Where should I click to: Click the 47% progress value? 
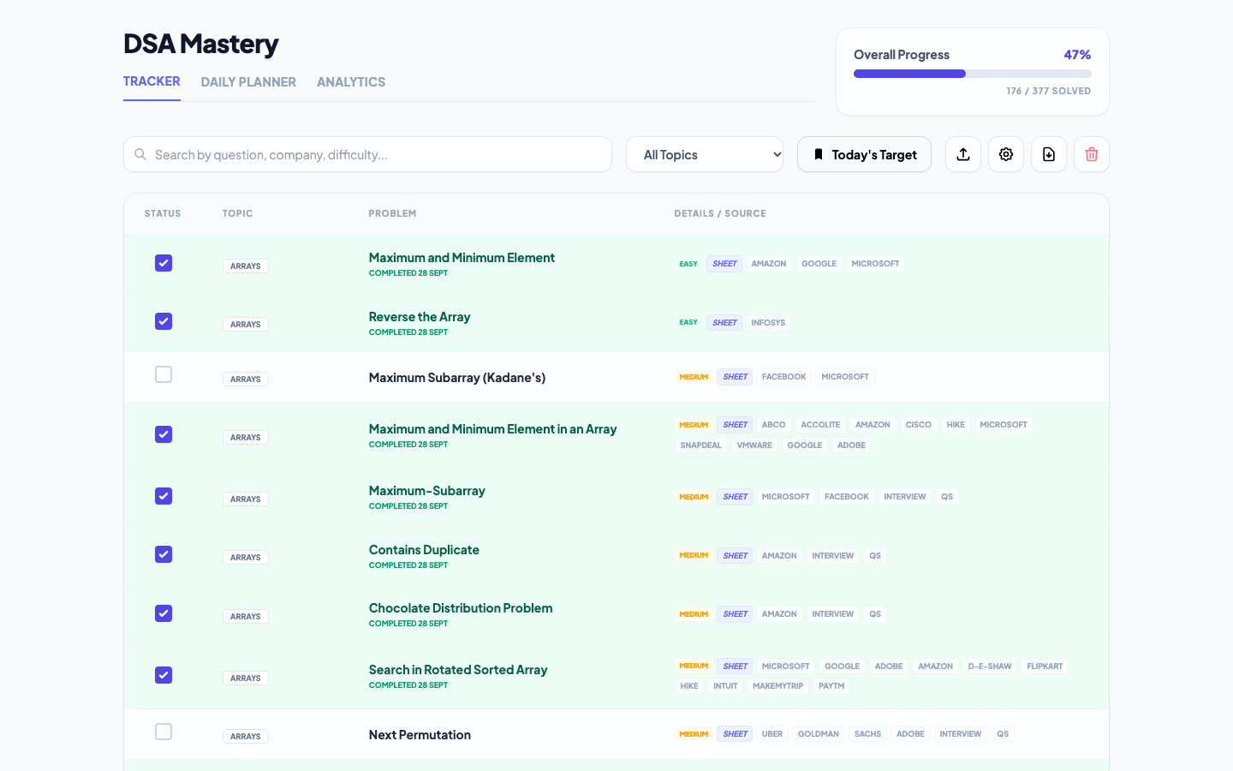(x=1077, y=55)
